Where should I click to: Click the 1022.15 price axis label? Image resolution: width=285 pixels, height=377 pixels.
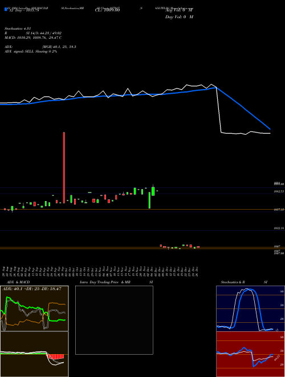click(x=279, y=228)
